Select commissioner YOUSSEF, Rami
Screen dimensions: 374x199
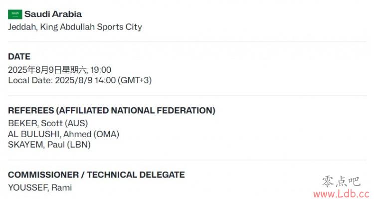click(x=40, y=188)
